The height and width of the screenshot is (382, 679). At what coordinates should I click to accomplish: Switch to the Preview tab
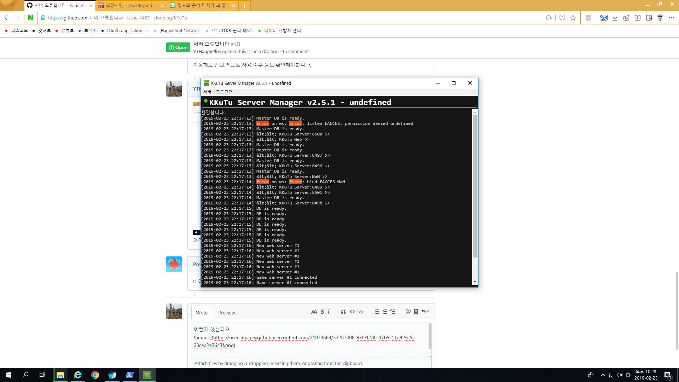tap(227, 313)
